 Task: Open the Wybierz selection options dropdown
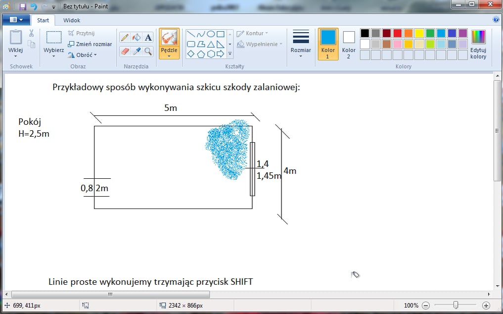(53, 56)
